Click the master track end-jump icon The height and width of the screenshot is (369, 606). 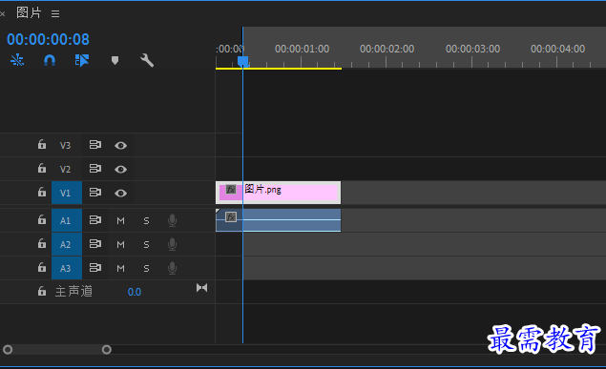[x=201, y=288]
